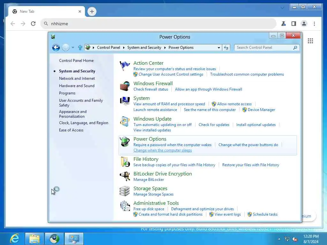Screen dimensions: 327x245
Task: Click Chrome tab search chevron
Action: [x=282, y=8]
